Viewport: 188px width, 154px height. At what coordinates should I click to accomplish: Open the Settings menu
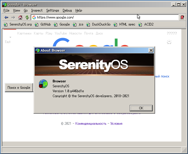[x=53, y=10]
